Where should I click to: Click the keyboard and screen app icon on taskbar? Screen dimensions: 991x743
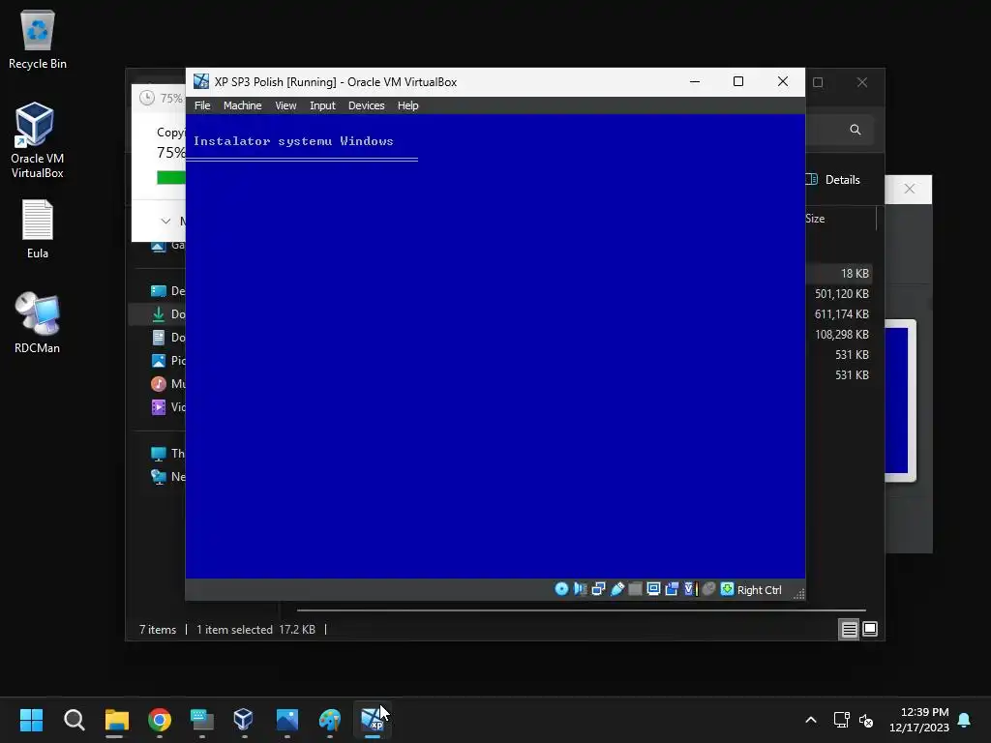click(201, 720)
